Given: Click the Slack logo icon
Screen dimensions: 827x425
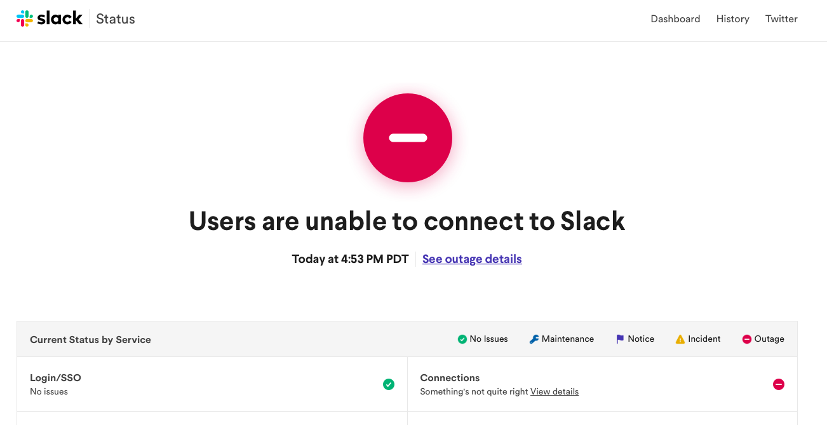Looking at the screenshot, I should pos(25,18).
